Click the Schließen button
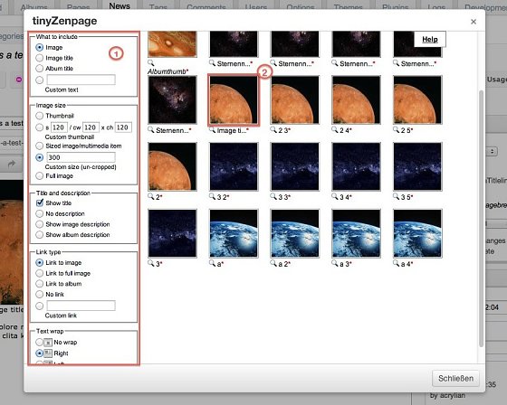 tap(455, 378)
